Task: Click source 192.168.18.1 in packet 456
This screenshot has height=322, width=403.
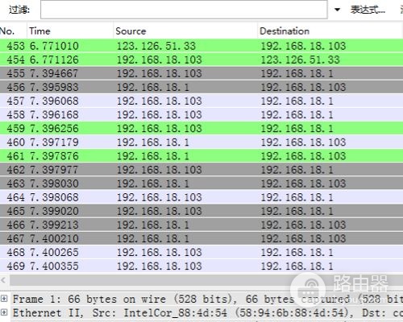Action: 153,87
